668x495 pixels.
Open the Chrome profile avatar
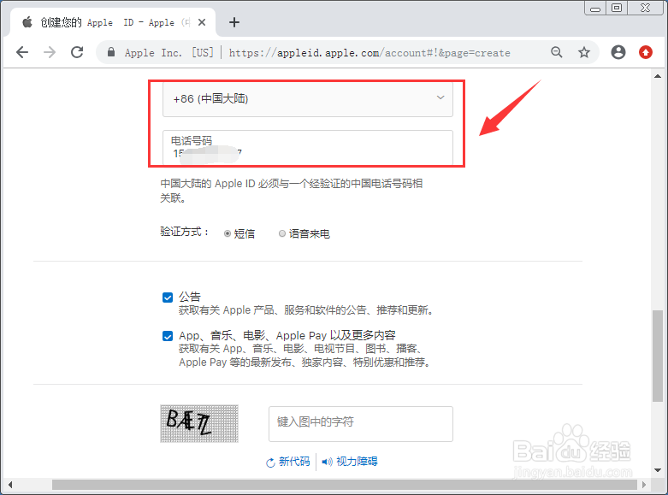click(618, 52)
